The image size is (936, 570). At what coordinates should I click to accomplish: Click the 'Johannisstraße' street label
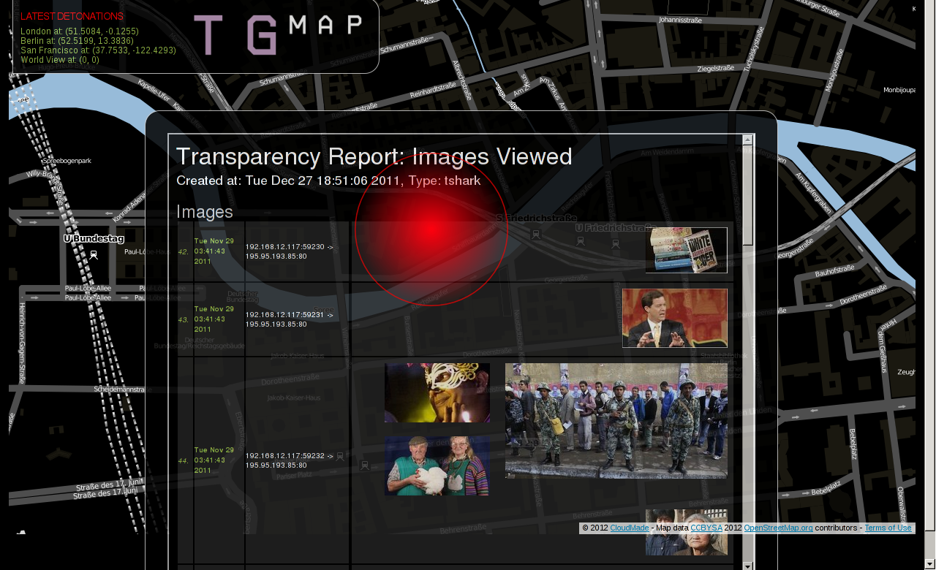[x=680, y=20]
